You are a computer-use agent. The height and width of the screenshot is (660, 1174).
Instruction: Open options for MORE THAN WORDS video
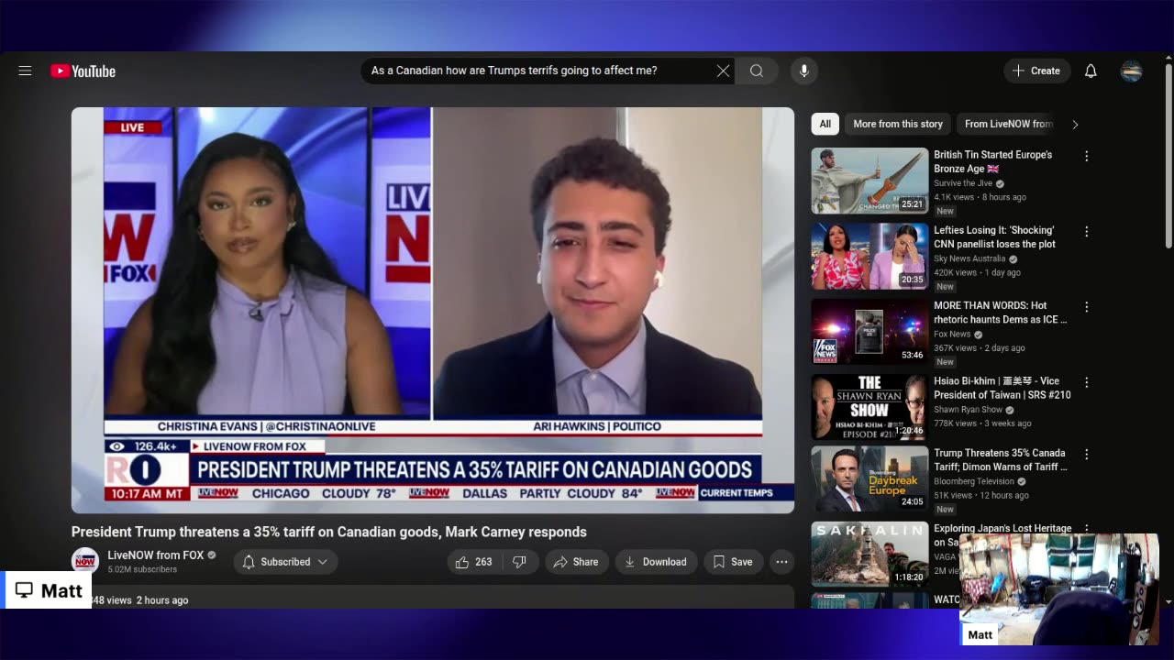tap(1086, 307)
